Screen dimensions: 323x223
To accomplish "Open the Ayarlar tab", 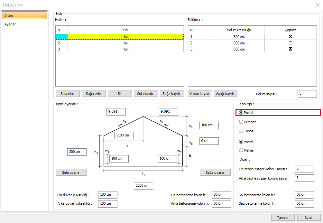I will pos(10,24).
